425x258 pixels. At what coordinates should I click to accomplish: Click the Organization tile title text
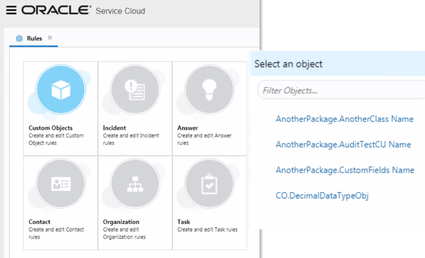point(121,222)
